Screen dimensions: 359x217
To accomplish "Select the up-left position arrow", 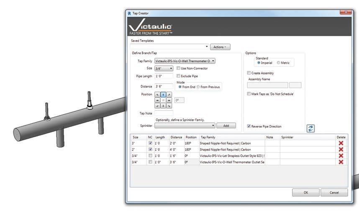I will coord(157,94).
